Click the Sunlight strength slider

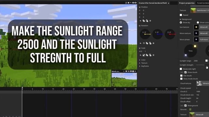202,65
